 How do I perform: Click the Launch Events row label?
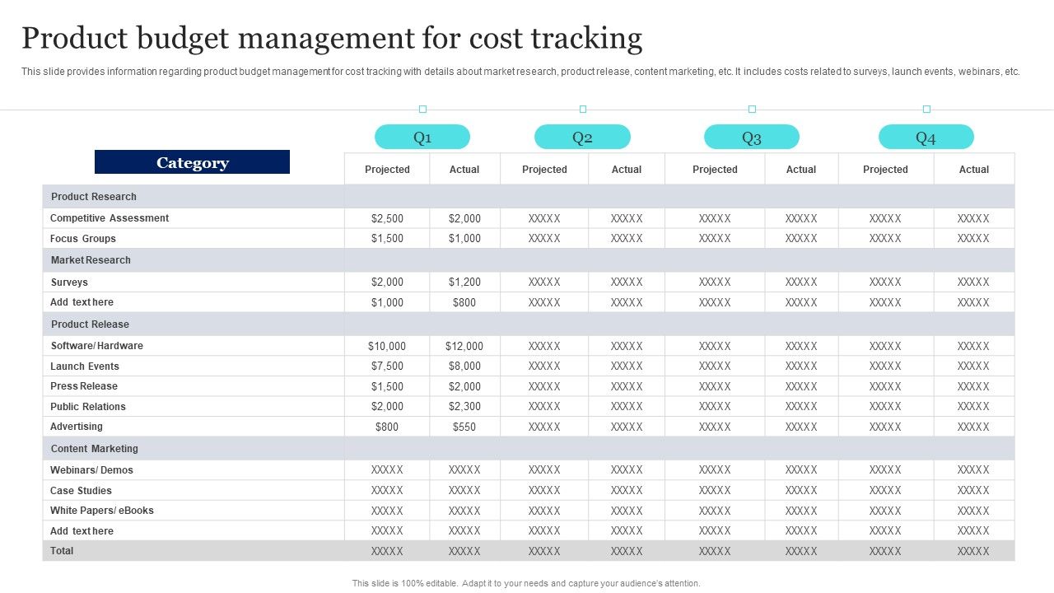(x=85, y=367)
